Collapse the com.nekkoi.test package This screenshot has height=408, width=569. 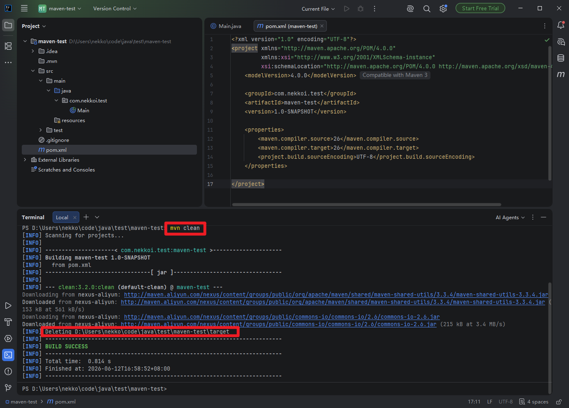[x=56, y=100]
